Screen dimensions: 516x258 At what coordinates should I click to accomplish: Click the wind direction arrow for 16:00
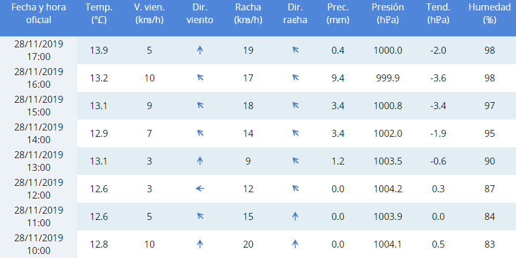click(200, 78)
